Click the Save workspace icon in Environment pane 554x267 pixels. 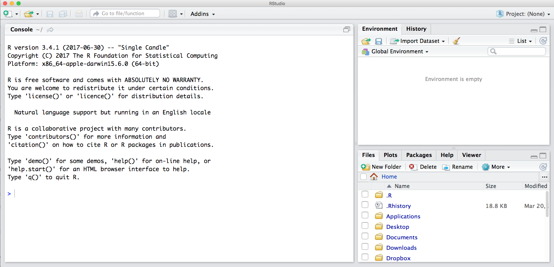379,41
